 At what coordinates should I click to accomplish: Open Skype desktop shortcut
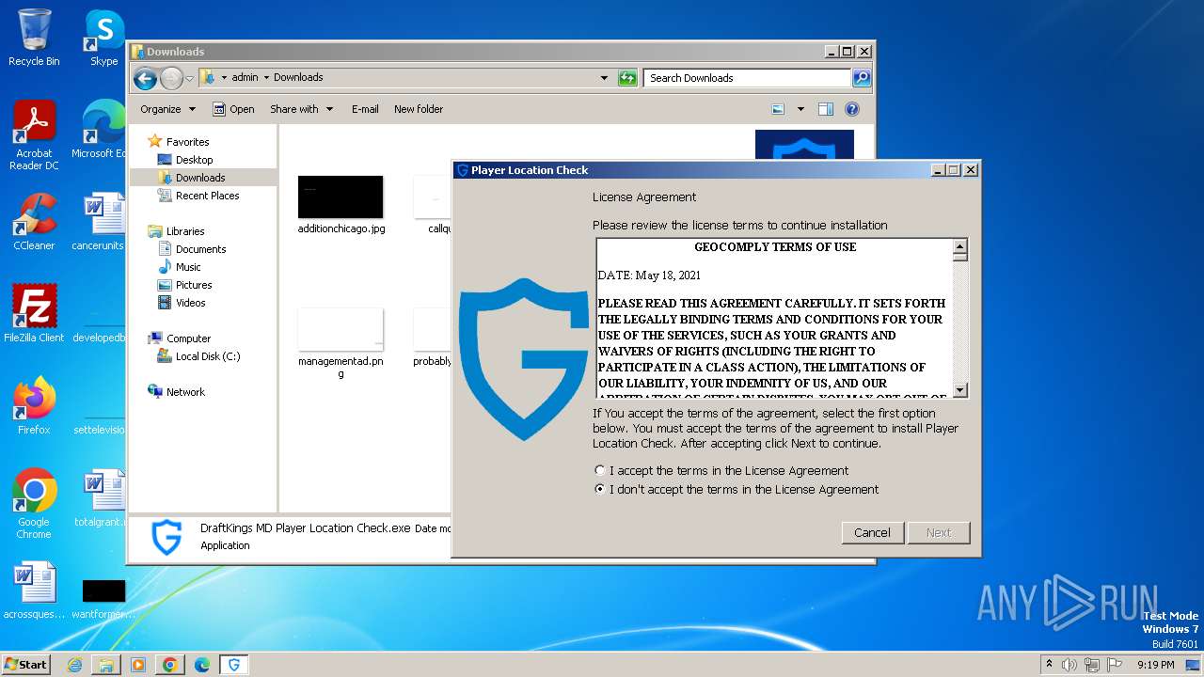point(103,38)
